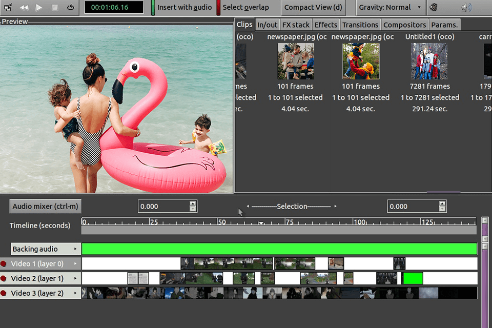Activate the Loop playback icon
Screen dimensions: 492x328
70,7
